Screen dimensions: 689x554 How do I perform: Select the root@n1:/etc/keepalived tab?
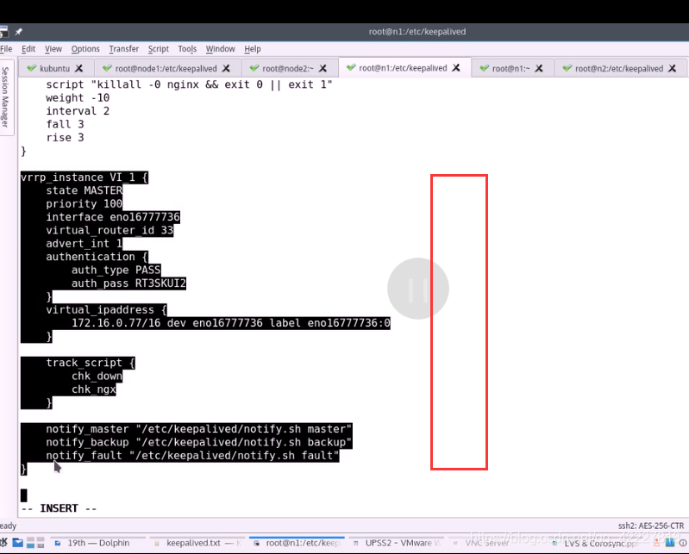tap(403, 68)
